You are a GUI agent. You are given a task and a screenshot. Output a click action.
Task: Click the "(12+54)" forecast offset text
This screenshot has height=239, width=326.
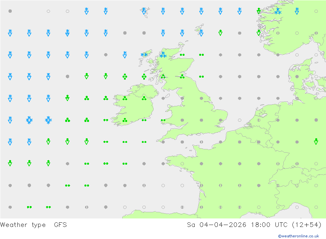[306, 225]
